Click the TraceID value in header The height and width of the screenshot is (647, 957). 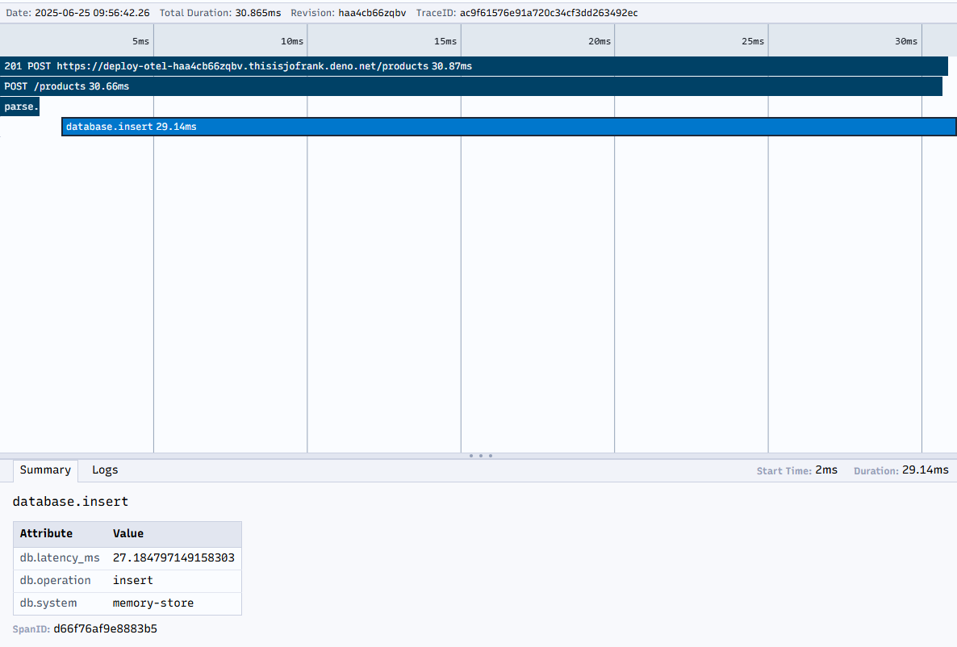(x=548, y=13)
